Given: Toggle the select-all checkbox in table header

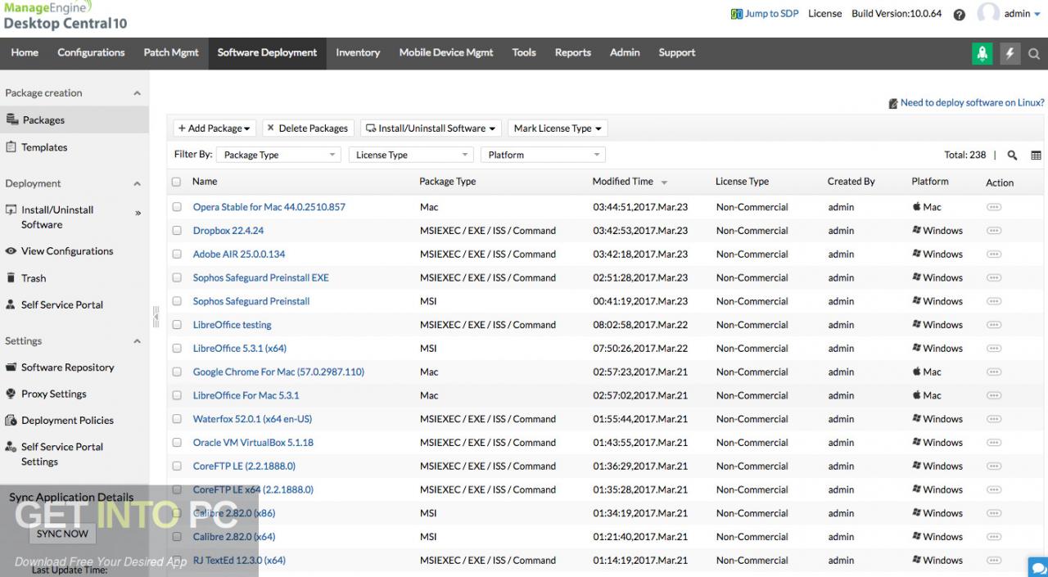Looking at the screenshot, I should pyautogui.click(x=176, y=182).
